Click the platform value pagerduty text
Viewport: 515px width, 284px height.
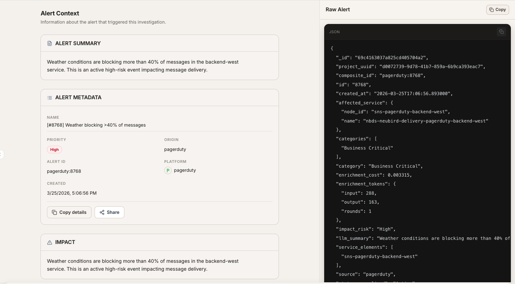point(185,170)
